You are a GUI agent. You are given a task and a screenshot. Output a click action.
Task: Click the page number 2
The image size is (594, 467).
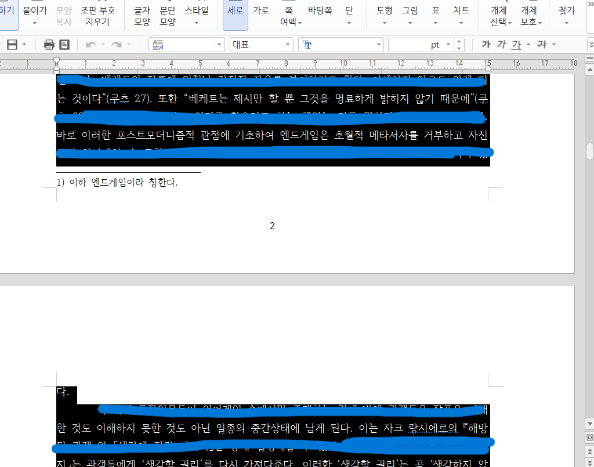click(272, 226)
